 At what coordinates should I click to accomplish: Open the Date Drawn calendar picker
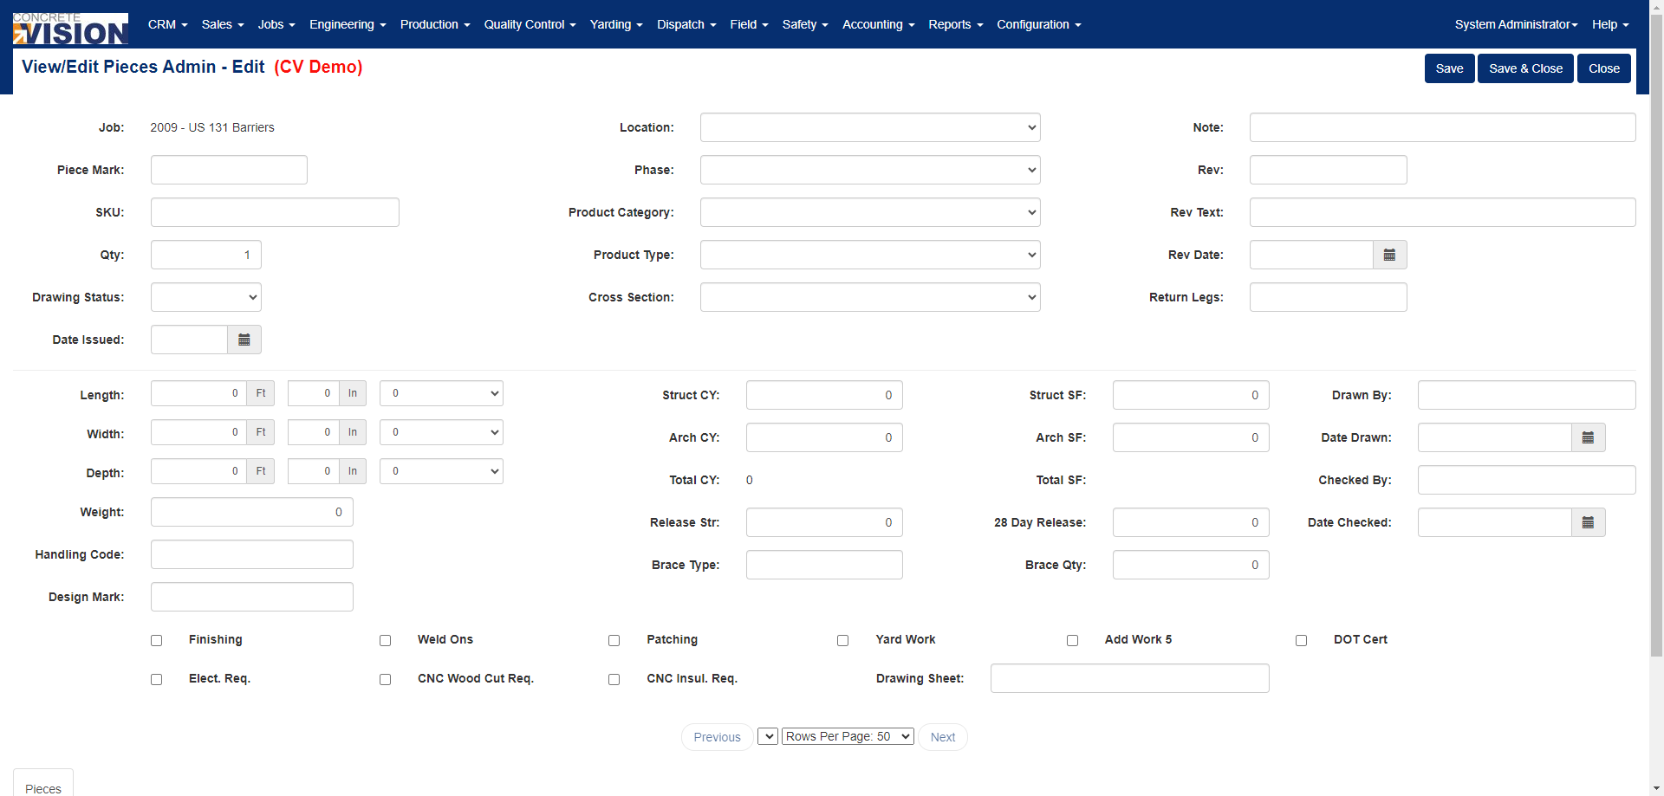click(x=1588, y=437)
